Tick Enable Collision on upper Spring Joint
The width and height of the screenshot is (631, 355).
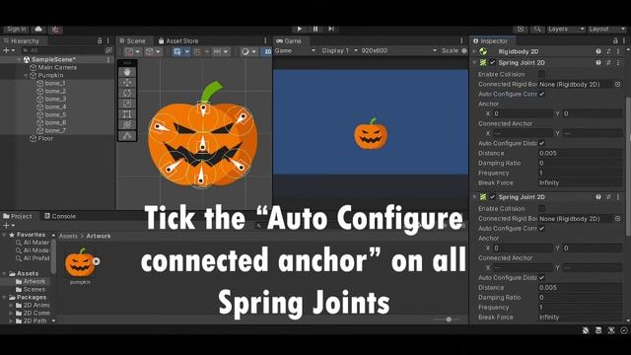(541, 74)
